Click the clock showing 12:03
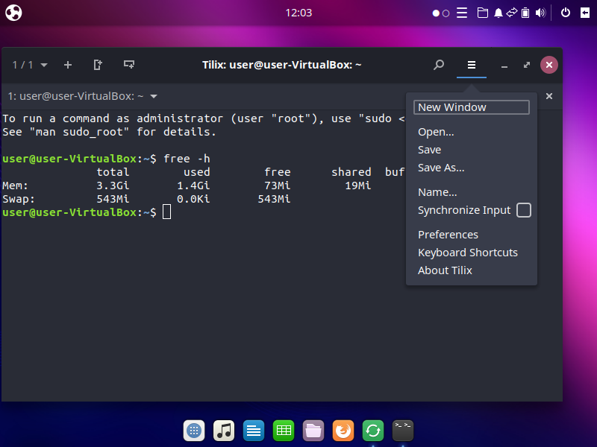Image resolution: width=597 pixels, height=447 pixels. point(298,13)
